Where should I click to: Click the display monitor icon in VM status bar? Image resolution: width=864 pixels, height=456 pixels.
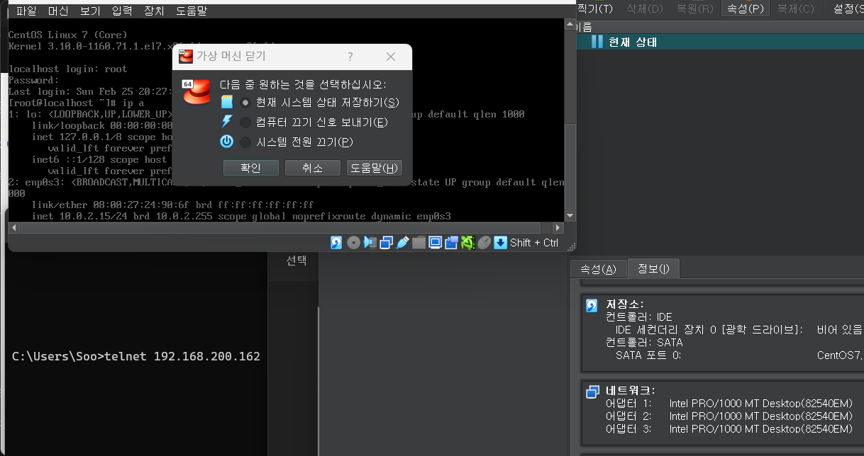(435, 243)
